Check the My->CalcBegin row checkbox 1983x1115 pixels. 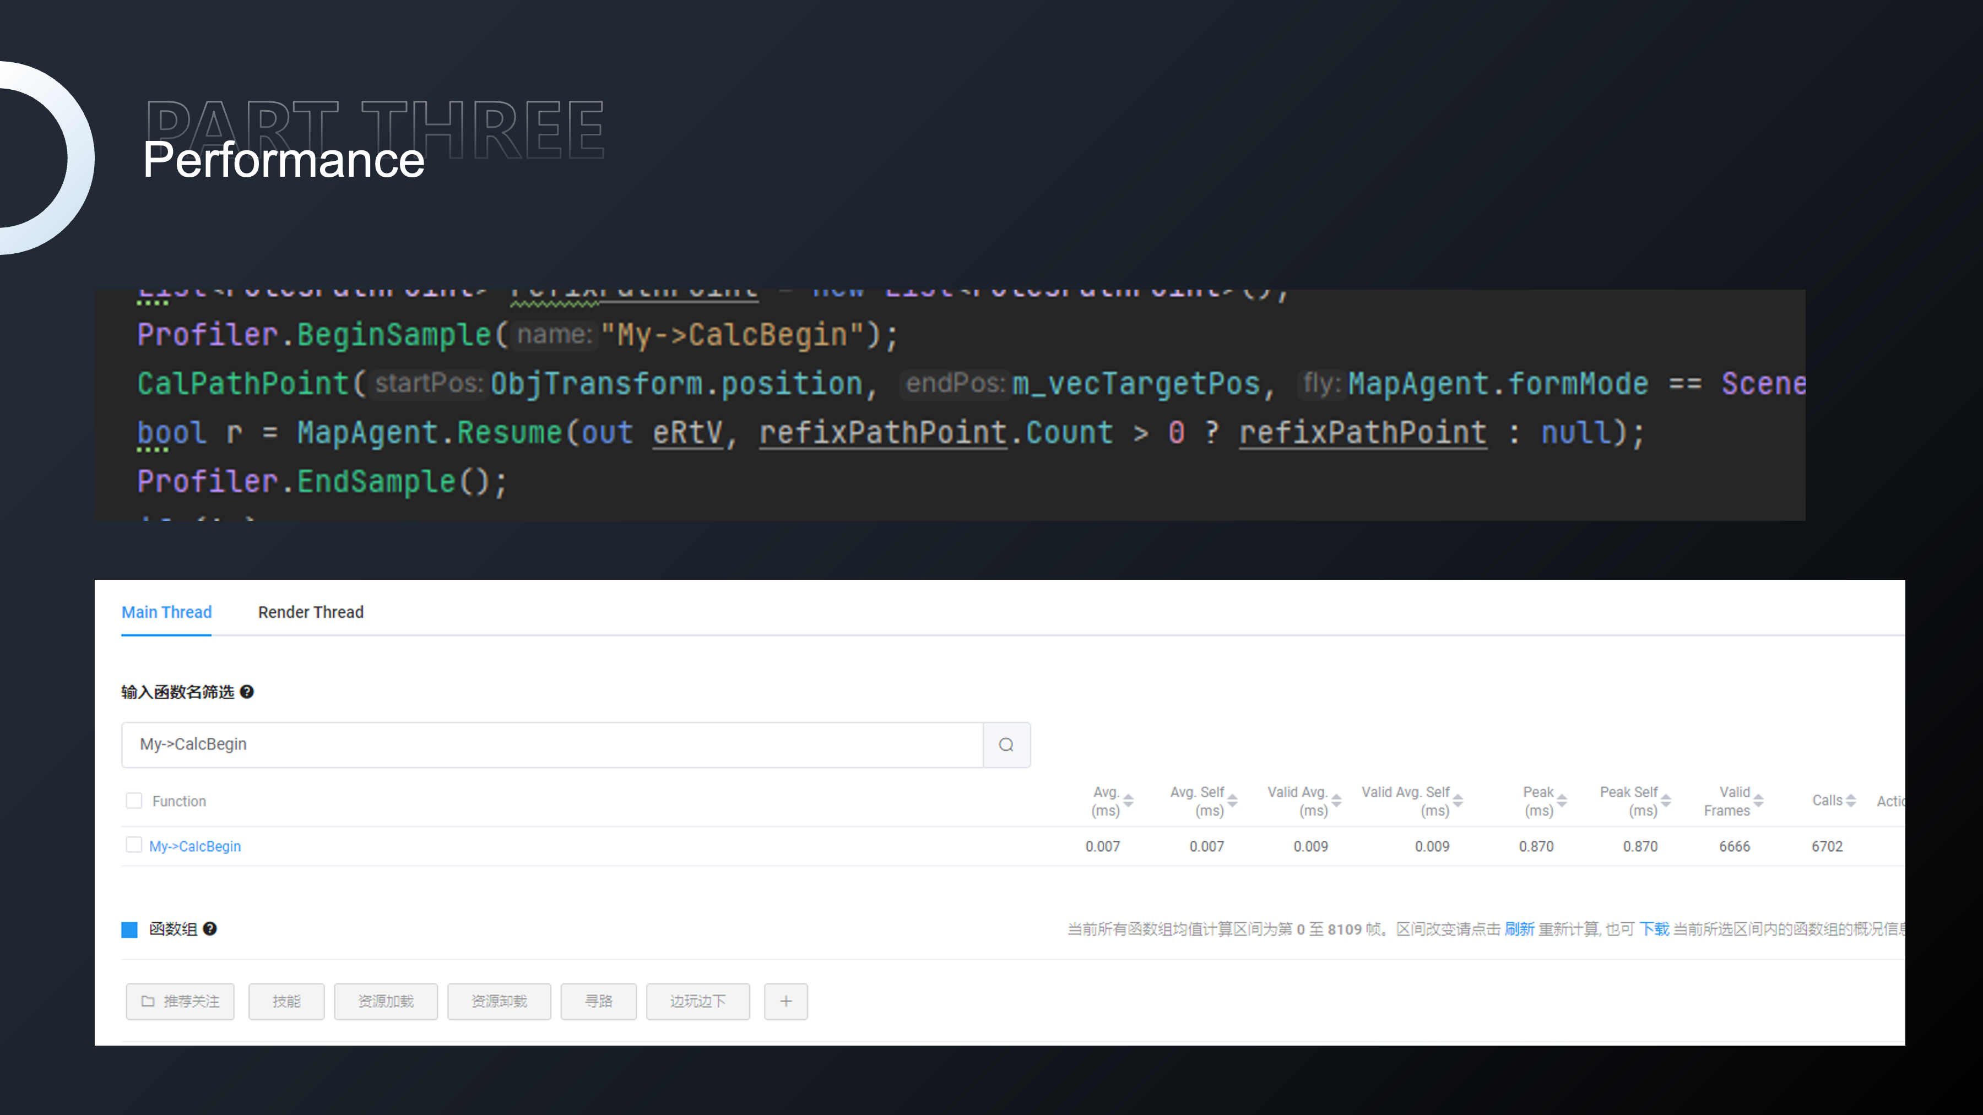[x=134, y=845]
